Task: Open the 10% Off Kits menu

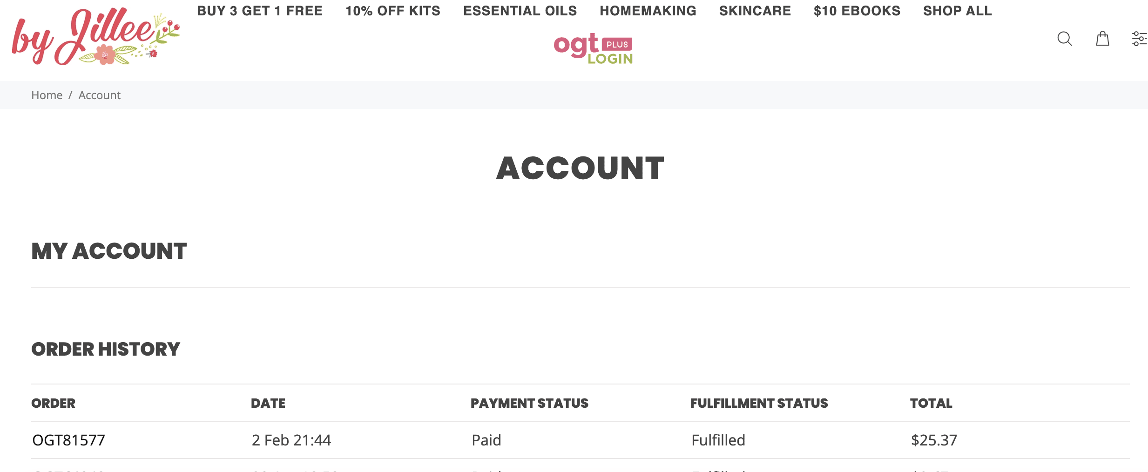Action: 393,11
